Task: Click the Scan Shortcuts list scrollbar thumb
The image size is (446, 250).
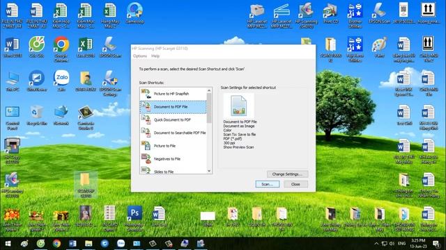Action: [x=209, y=108]
